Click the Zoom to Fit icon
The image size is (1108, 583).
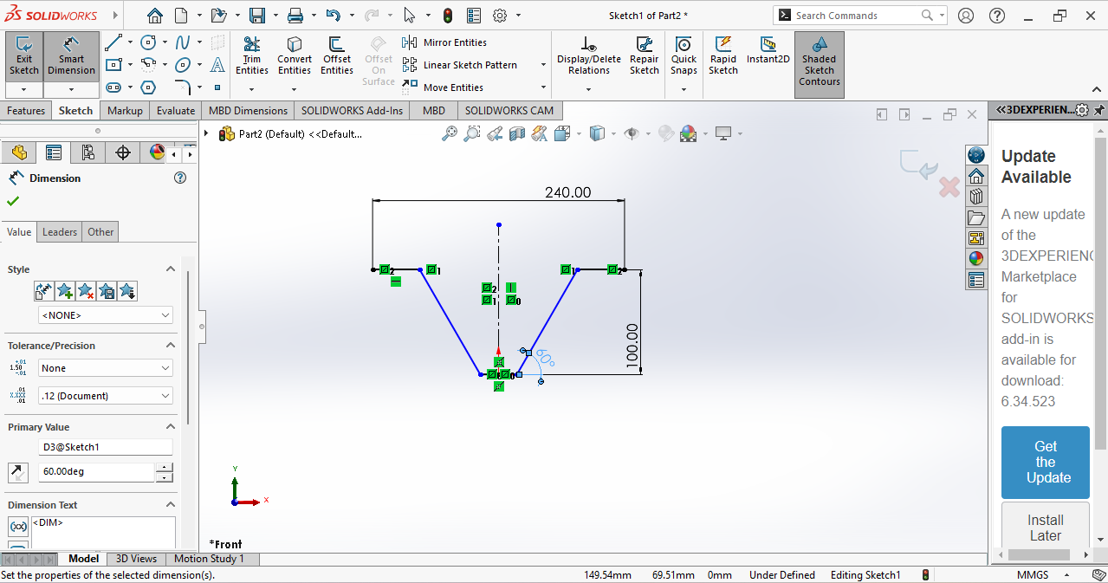pyautogui.click(x=450, y=133)
